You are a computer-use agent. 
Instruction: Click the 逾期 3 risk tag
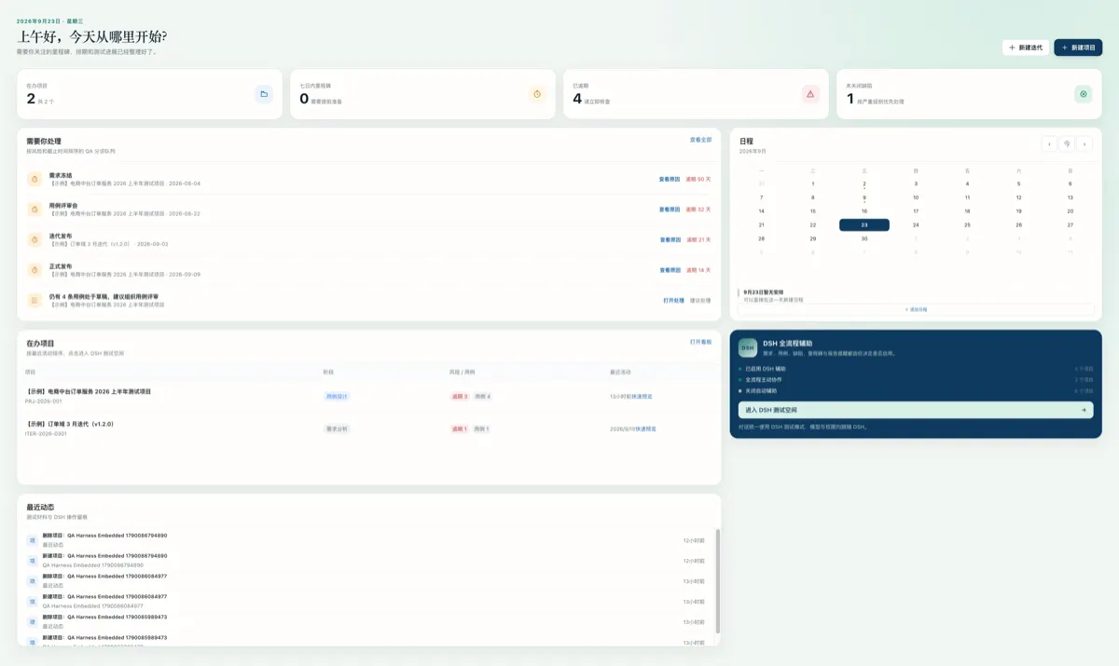460,396
